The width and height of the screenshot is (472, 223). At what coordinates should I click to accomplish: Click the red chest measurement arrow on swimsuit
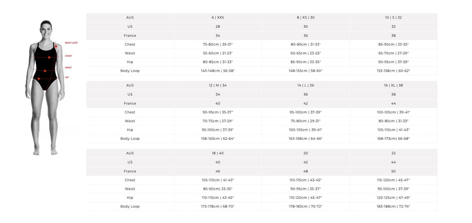click(x=50, y=57)
